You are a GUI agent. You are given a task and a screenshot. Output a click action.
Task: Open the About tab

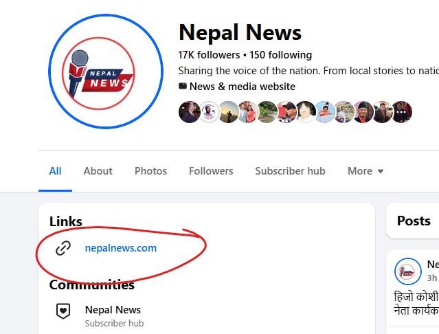98,171
